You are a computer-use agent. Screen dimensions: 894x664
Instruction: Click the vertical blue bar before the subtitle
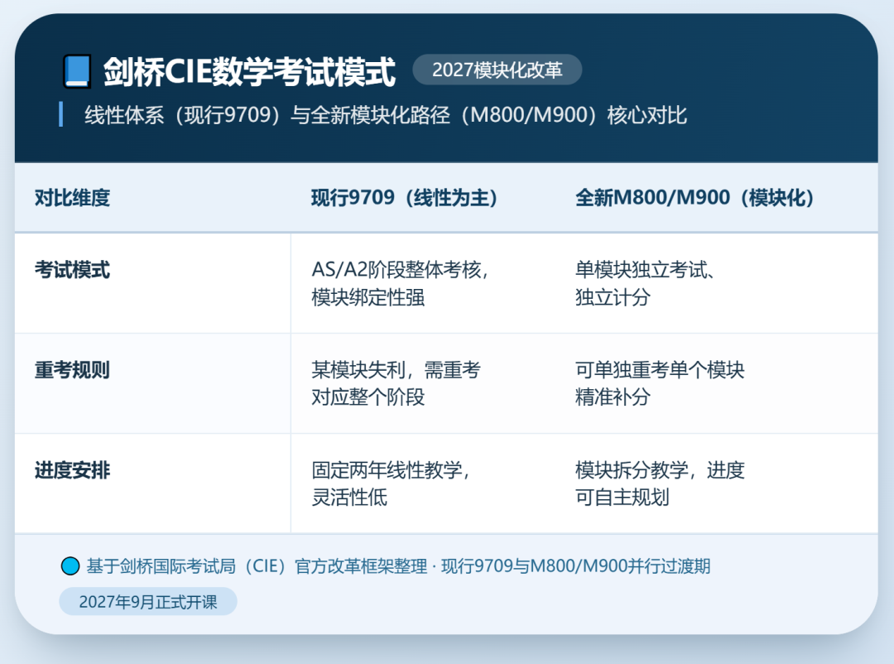coord(62,115)
